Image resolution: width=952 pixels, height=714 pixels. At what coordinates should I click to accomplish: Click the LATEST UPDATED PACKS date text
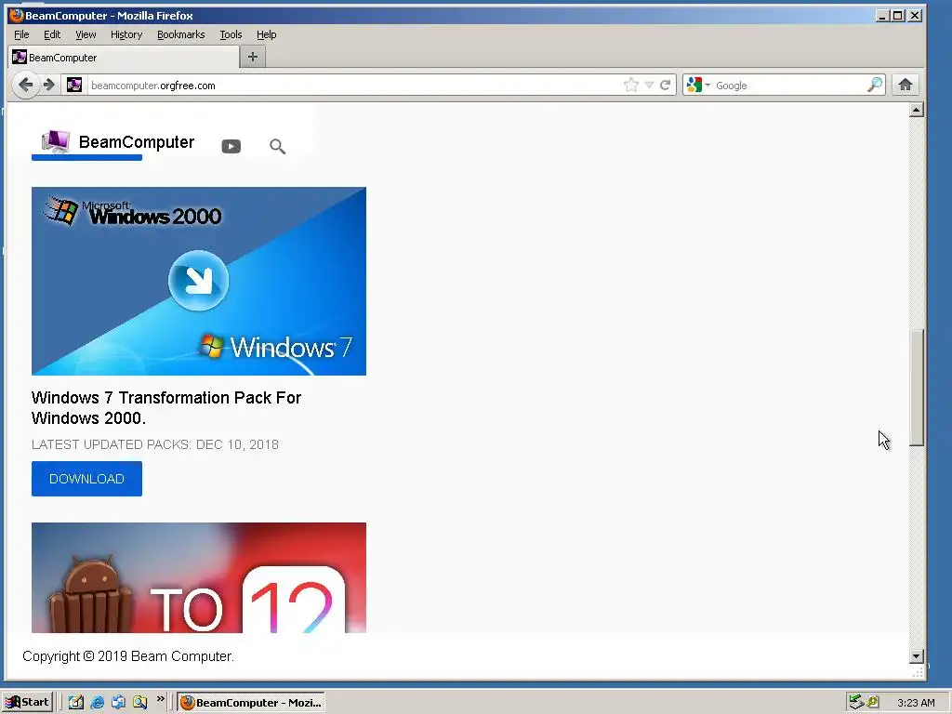155,444
